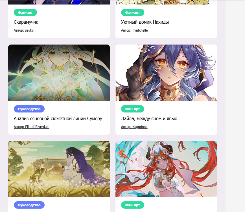Click the bottom Руководство tag under field artwork
The height and width of the screenshot is (212, 245).
[x=29, y=205]
